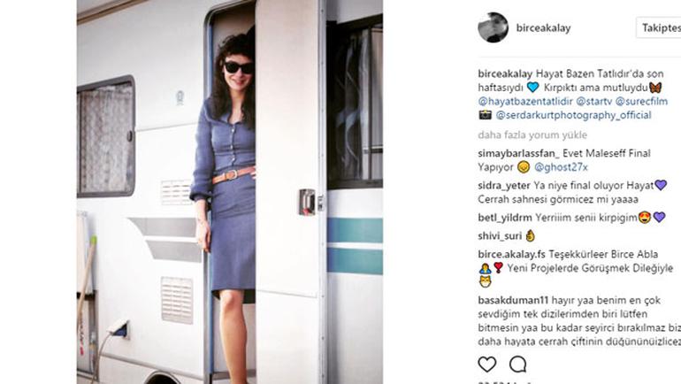Open sidra_yeter commenter profile
This screenshot has height=384, width=681.
[x=504, y=186]
